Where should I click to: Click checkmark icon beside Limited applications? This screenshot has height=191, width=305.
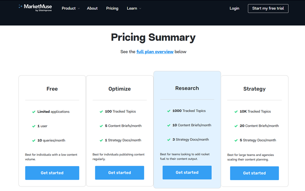tap(34, 112)
